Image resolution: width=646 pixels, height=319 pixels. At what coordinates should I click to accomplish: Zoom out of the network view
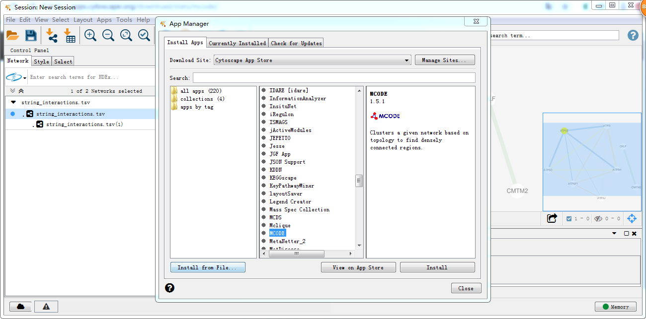pos(108,35)
